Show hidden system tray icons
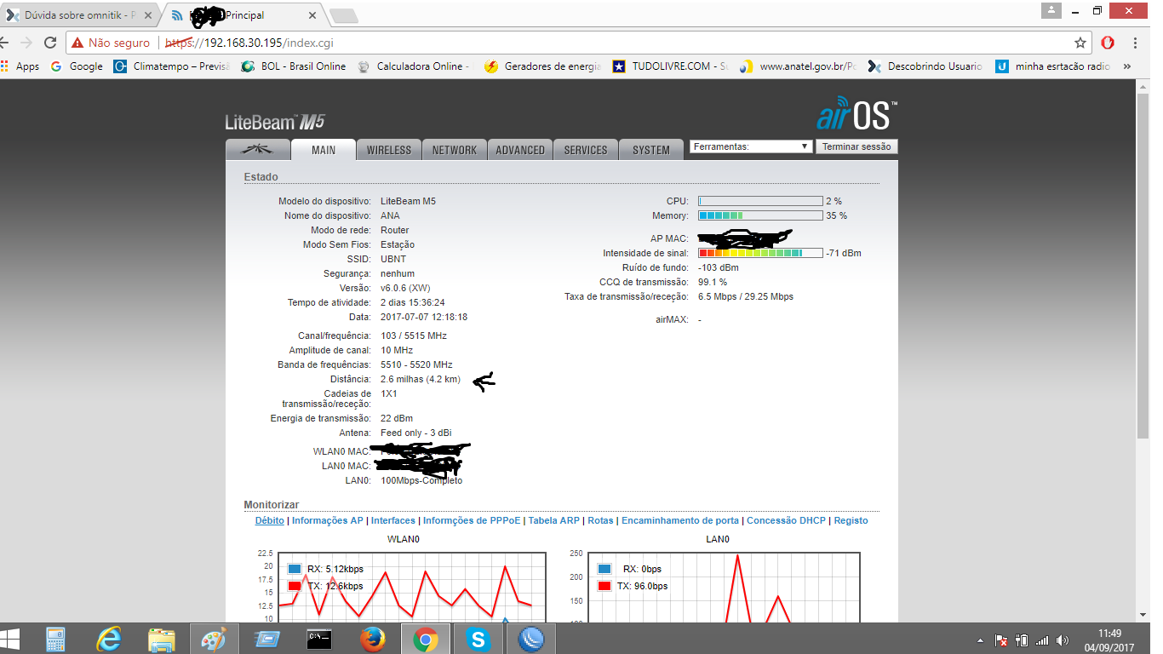This screenshot has width=1163, height=654. 979,640
